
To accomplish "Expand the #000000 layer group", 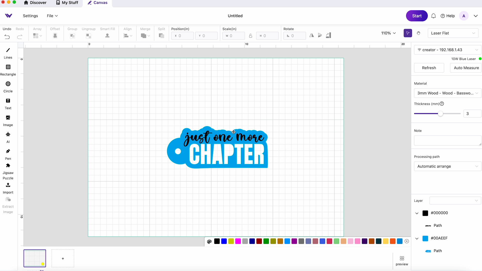I will click(417, 213).
